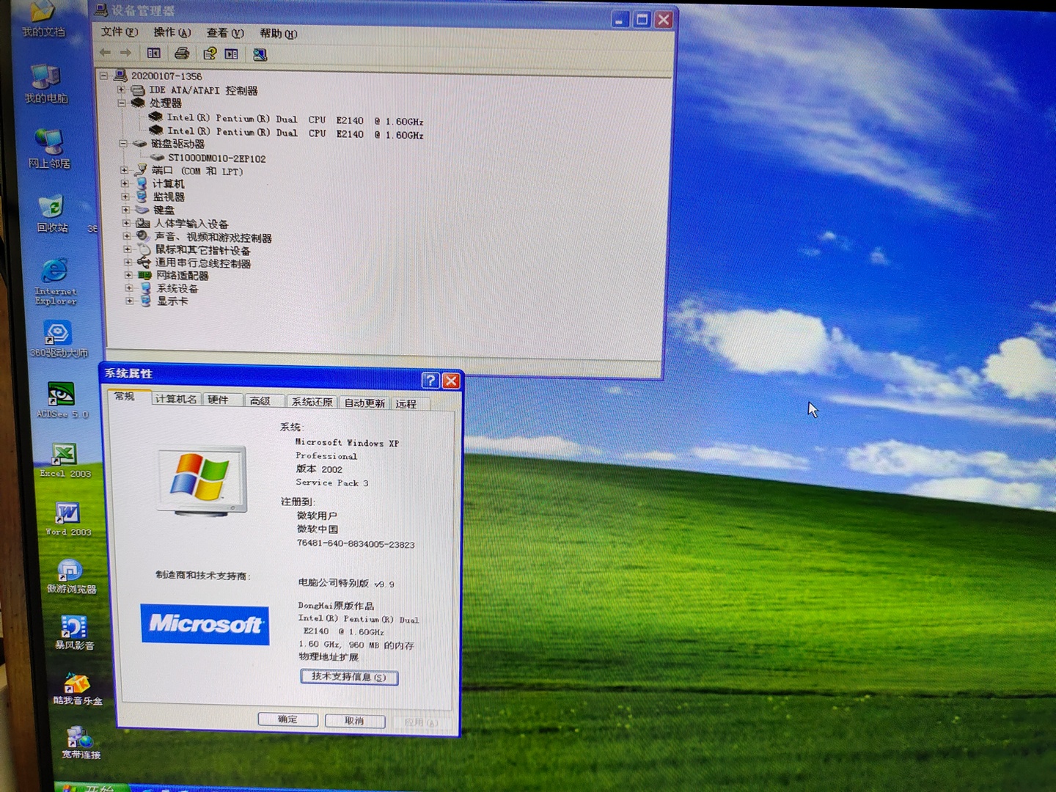
Task: Click the 监视器 monitor category icon
Action: tap(142, 197)
